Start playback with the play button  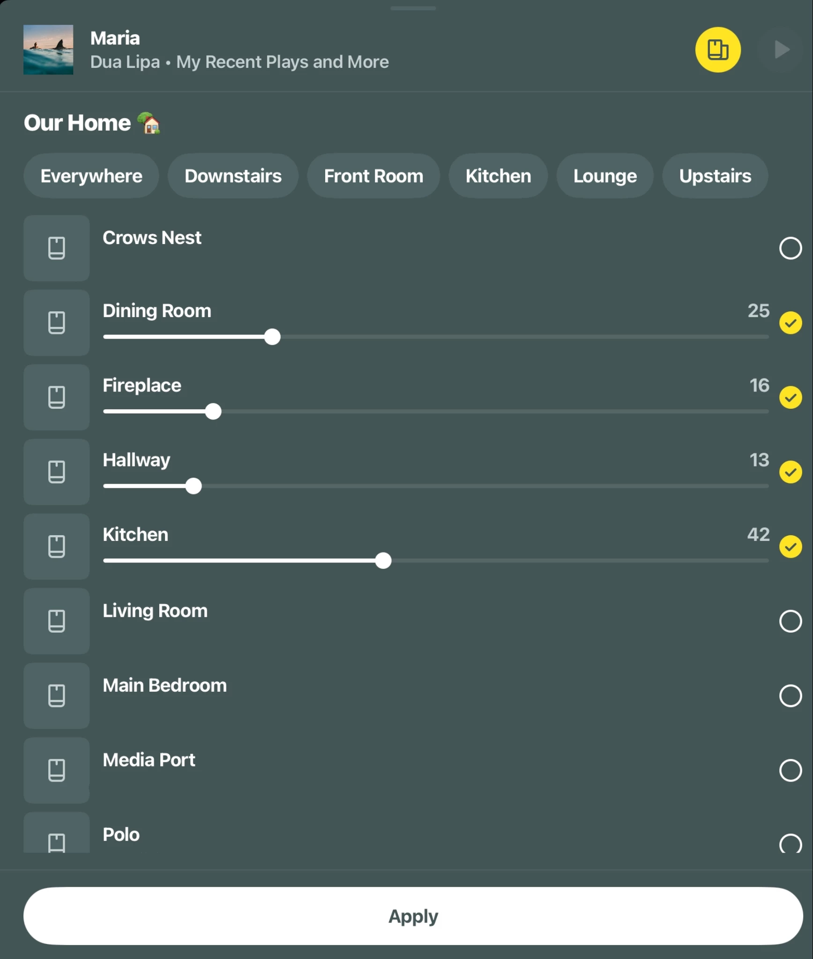[x=781, y=50]
